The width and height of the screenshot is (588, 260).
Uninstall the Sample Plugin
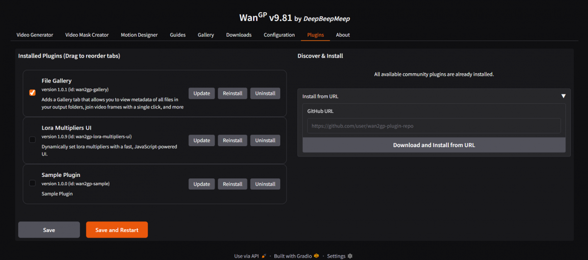[x=265, y=184]
